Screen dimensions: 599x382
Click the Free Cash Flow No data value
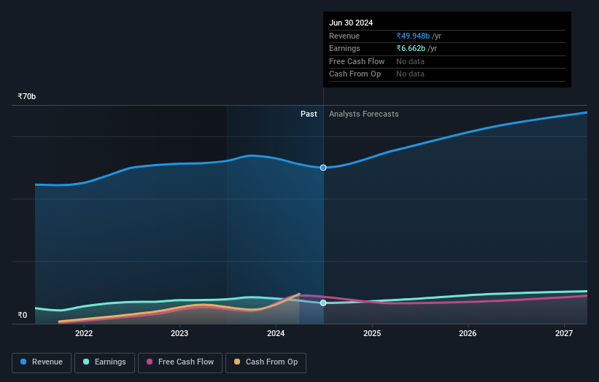[x=410, y=61]
